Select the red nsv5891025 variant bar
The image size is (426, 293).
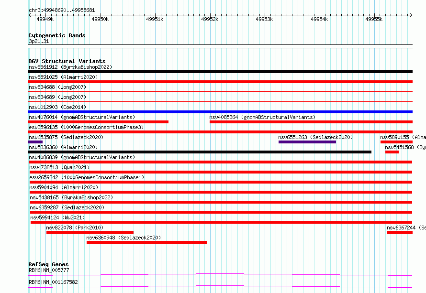pyautogui.click(x=220, y=82)
